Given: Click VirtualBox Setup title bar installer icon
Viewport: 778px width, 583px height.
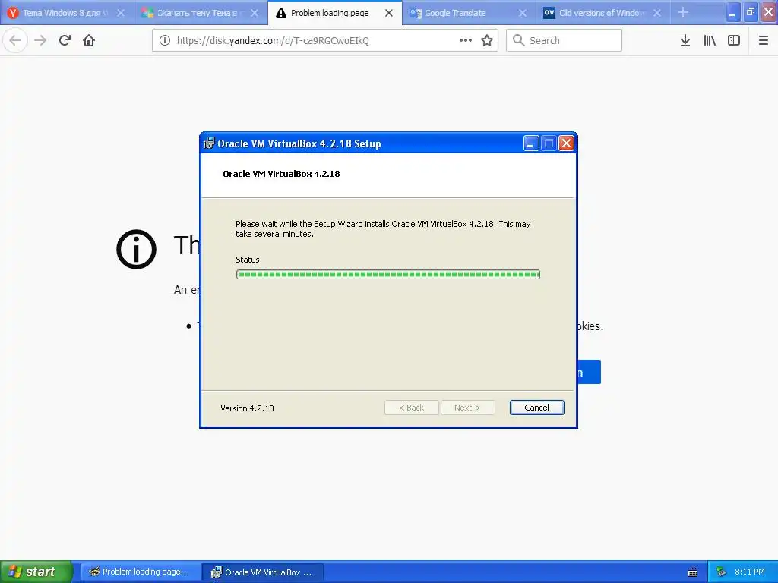Looking at the screenshot, I should (x=209, y=143).
